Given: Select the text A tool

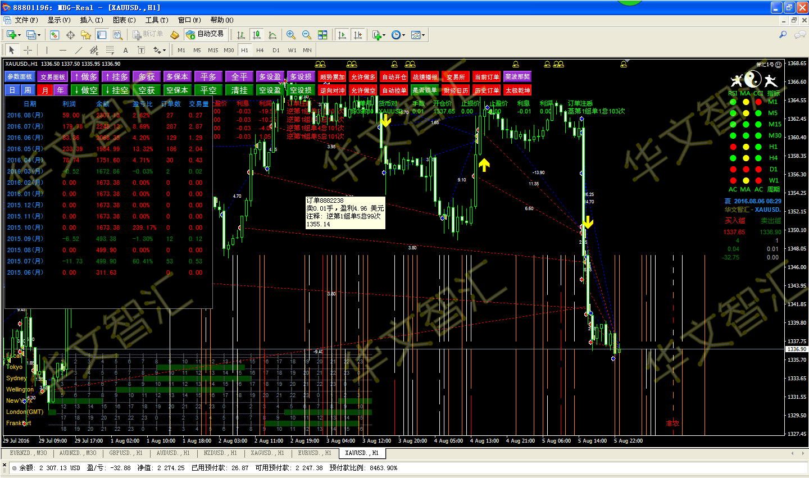Looking at the screenshot, I should (125, 50).
